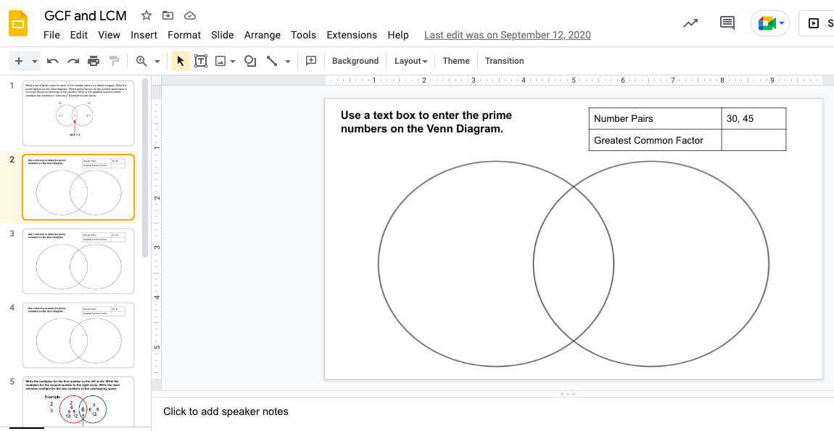Image resolution: width=834 pixels, height=431 pixels.
Task: Open comment history icon
Action: (727, 23)
